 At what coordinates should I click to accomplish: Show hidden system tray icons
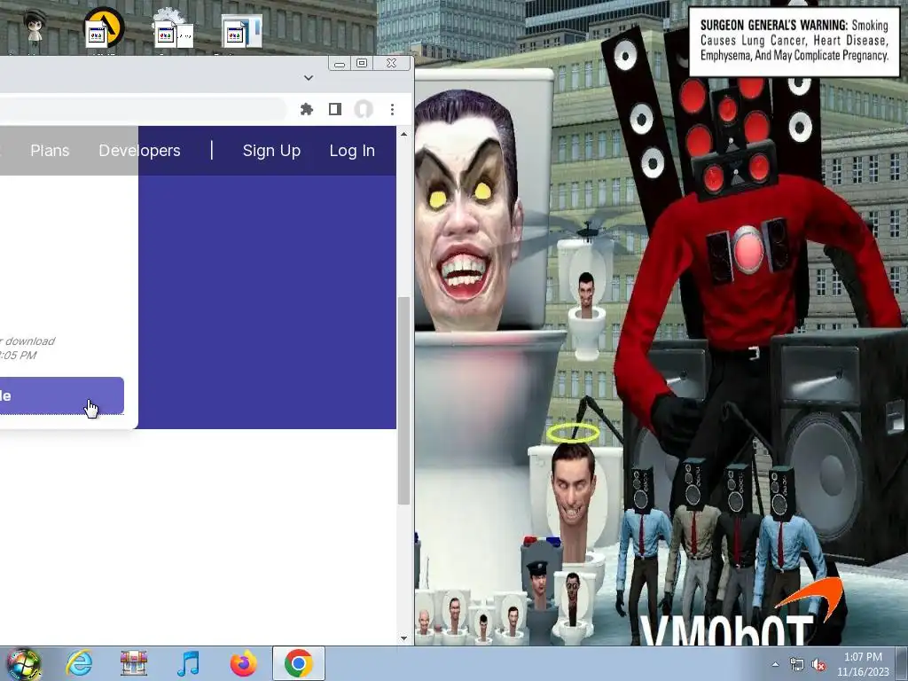[775, 664]
